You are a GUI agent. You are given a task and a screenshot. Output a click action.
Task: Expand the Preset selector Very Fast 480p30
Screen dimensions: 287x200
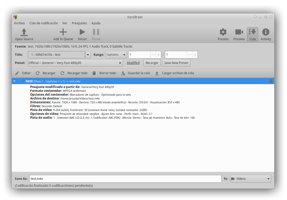point(75,63)
